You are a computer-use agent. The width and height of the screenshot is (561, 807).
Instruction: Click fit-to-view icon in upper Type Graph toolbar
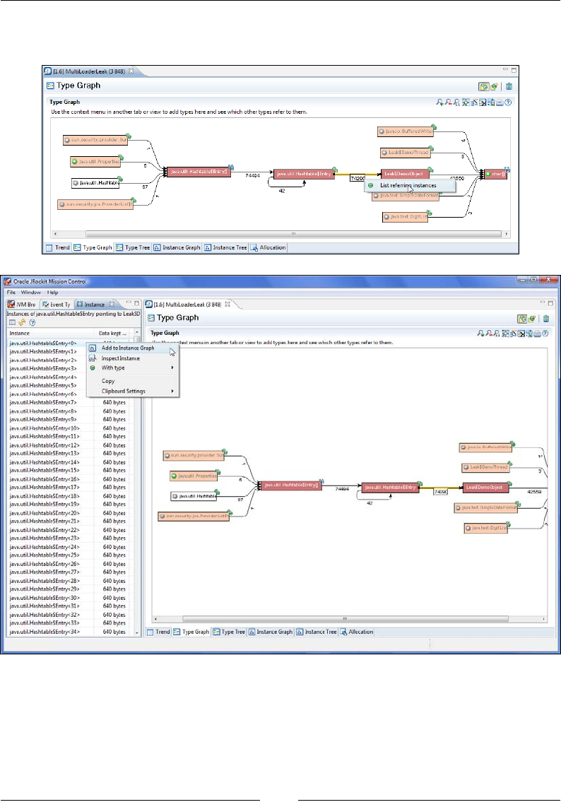pos(466,102)
